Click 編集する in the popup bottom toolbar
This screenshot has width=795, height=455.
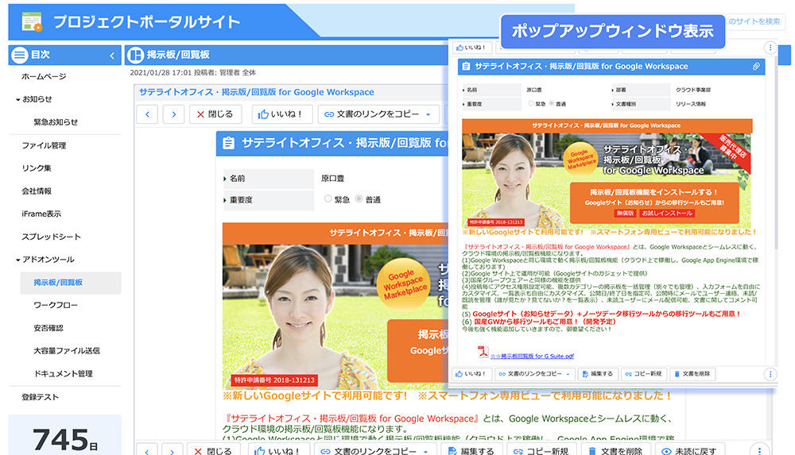[597, 374]
